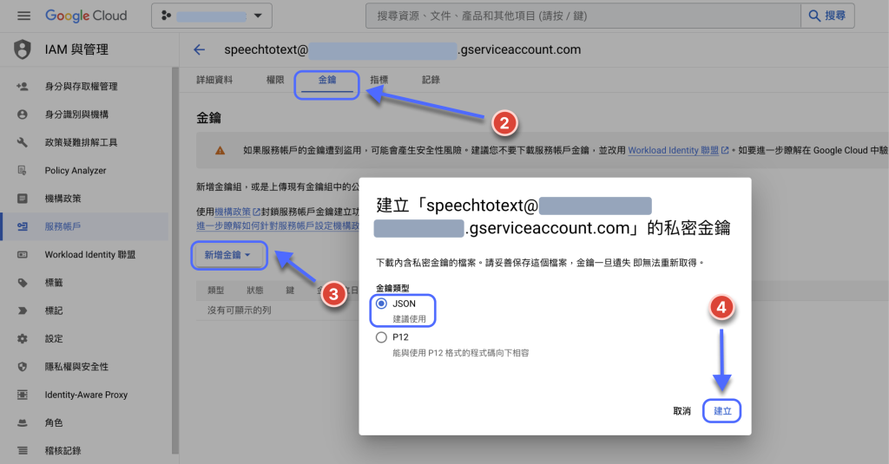Viewport: 889px width, 464px height.
Task: Click the ID card icon beside Workload Identity
Action: [22, 254]
